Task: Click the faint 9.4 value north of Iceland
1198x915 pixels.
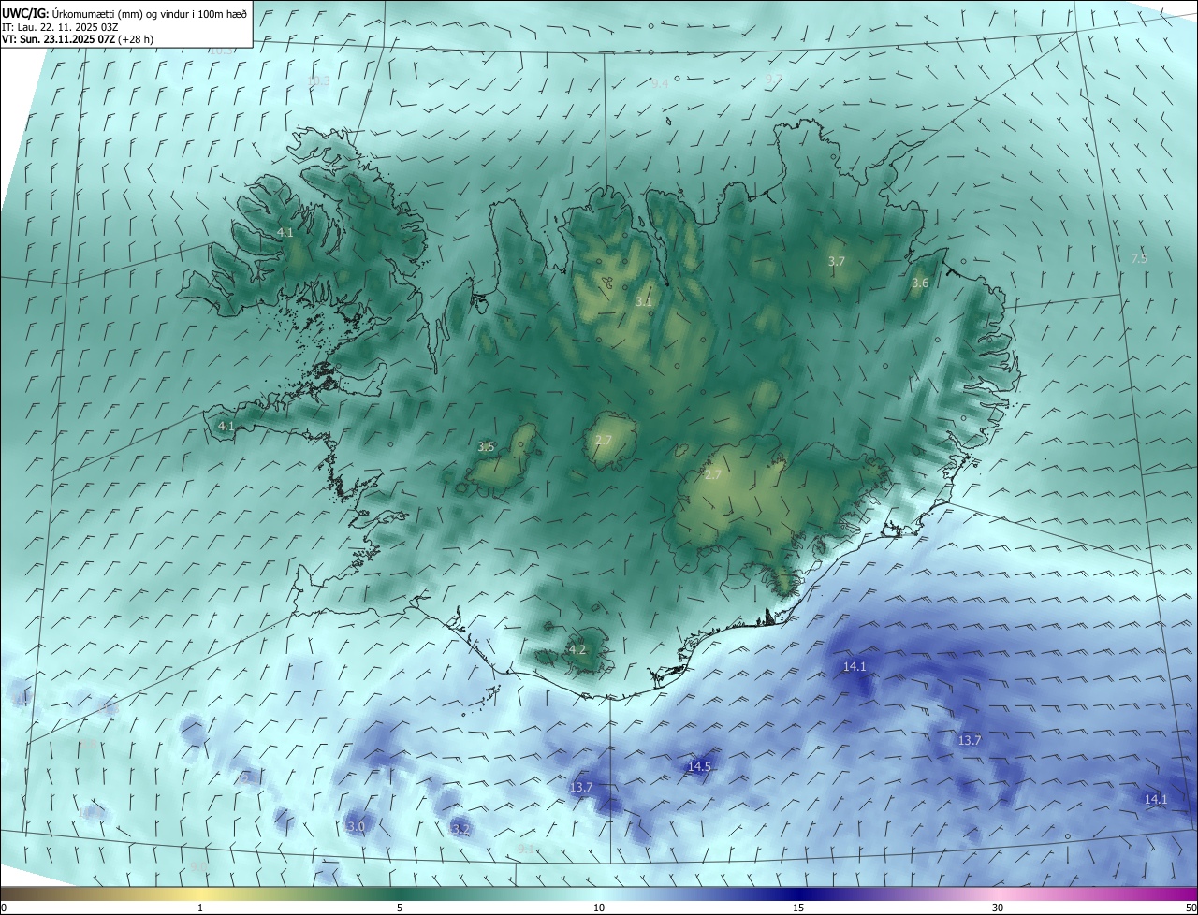Action: click(x=660, y=83)
